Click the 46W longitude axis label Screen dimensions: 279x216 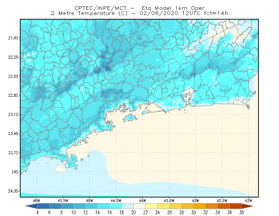(37, 201)
